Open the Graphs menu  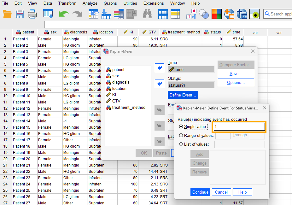(x=110, y=3)
